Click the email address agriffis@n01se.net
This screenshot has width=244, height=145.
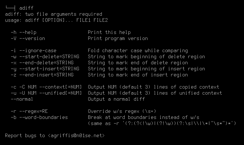(76, 135)
